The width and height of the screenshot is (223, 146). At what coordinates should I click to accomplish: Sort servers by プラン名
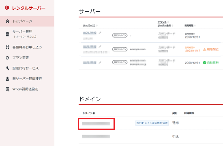coord(163,22)
